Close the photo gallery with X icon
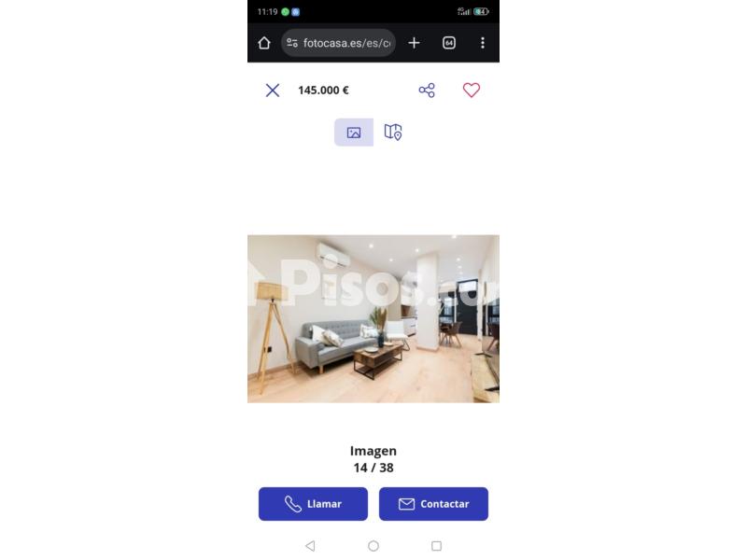 click(273, 91)
